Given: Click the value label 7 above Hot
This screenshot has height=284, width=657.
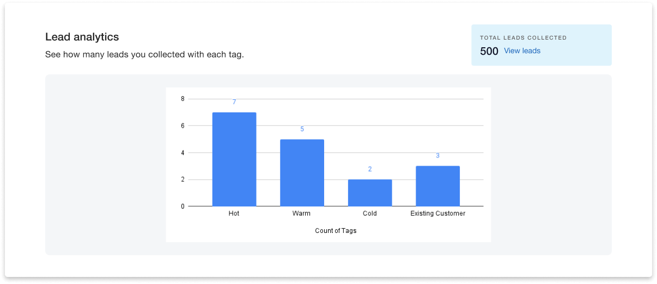Looking at the screenshot, I should click(x=234, y=102).
